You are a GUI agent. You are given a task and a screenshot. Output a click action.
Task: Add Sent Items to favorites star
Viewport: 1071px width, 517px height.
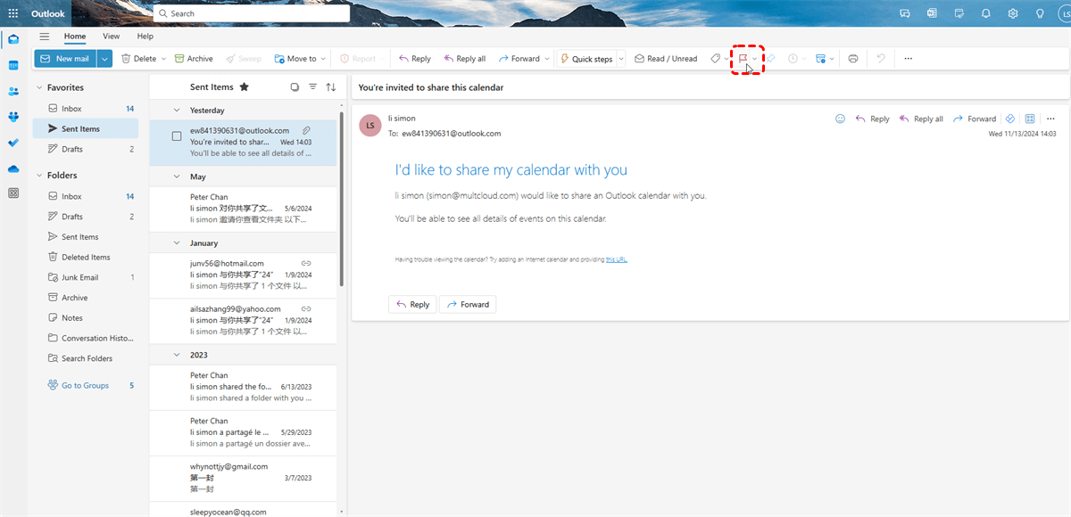(x=244, y=87)
